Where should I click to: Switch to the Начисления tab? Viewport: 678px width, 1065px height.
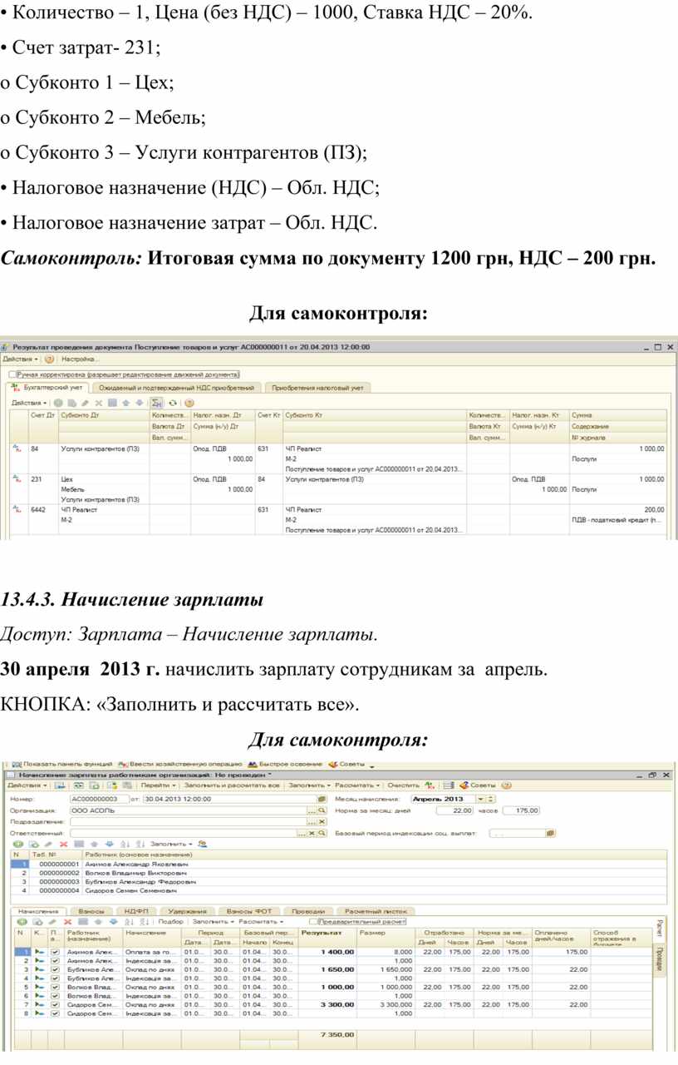38,912
